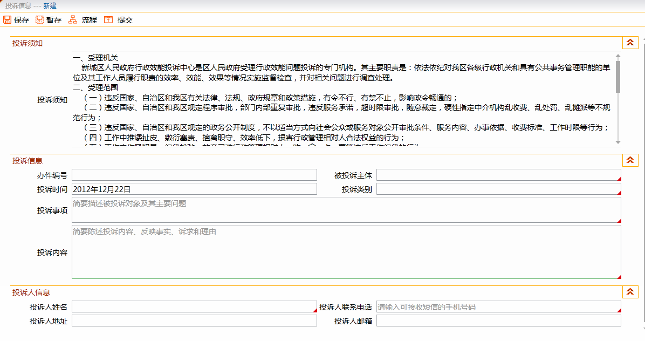Collapse the 投诉人信息 section
The height and width of the screenshot is (341, 645).
click(630, 291)
